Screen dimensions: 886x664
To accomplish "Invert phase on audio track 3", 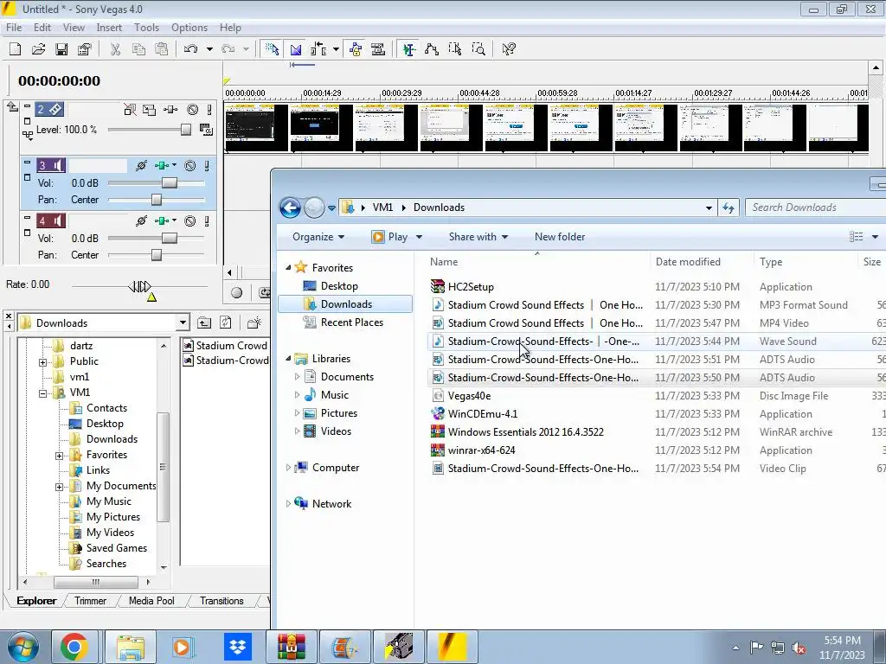I will coord(141,165).
